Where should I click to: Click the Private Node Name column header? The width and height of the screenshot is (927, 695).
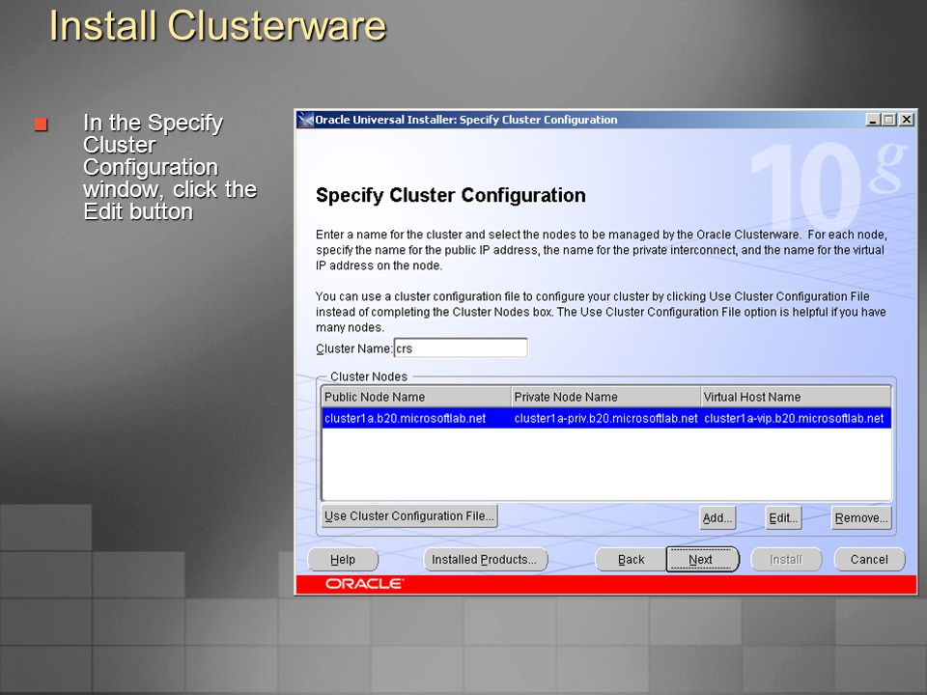(x=606, y=397)
